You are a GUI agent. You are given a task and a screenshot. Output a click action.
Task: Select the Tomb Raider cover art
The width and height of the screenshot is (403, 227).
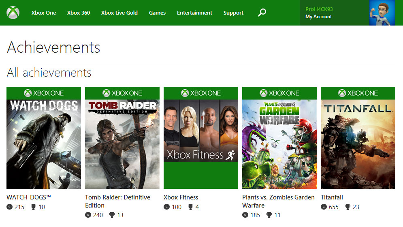click(122, 144)
